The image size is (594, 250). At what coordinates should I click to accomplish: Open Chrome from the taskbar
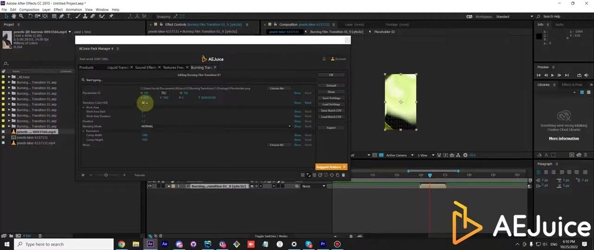pos(121,244)
